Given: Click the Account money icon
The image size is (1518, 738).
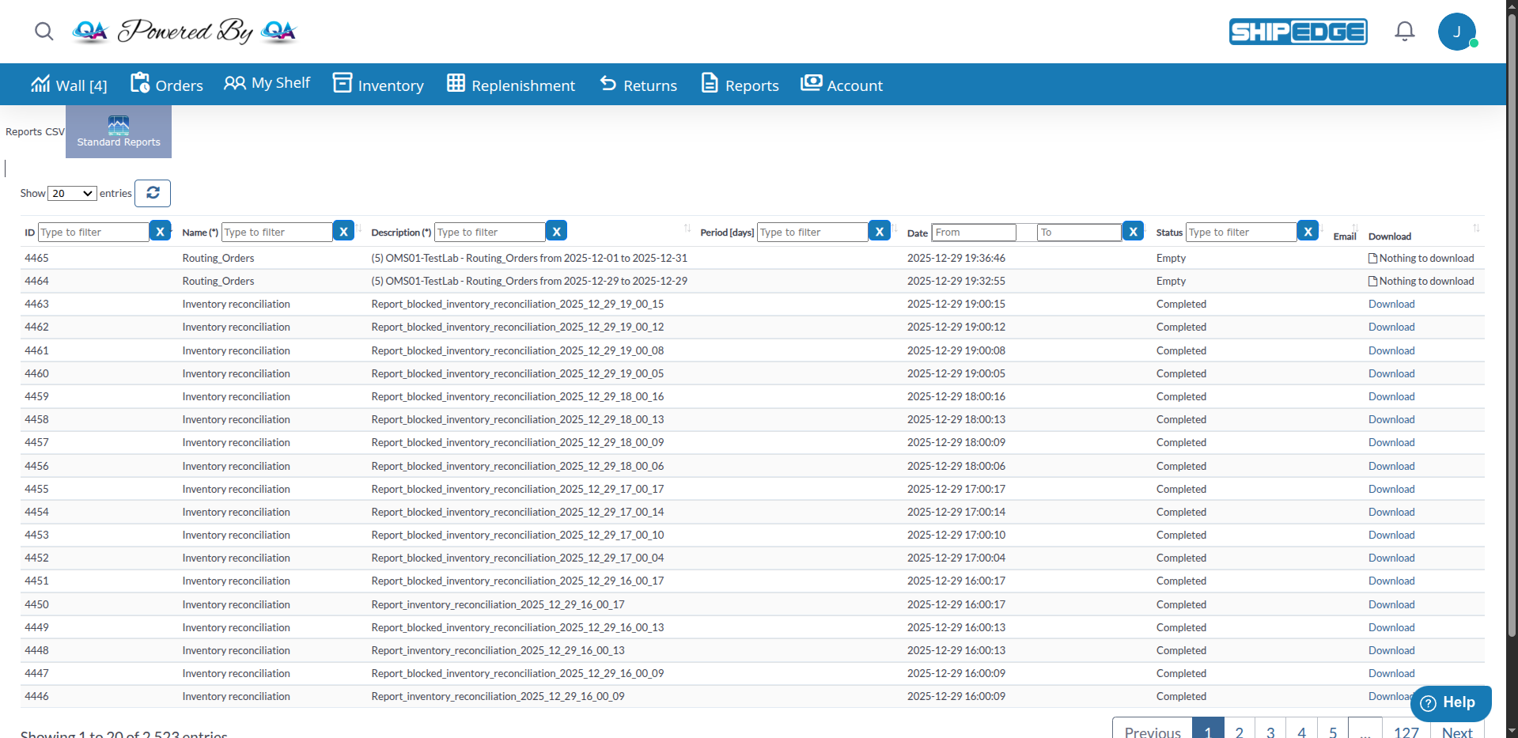Looking at the screenshot, I should point(811,83).
